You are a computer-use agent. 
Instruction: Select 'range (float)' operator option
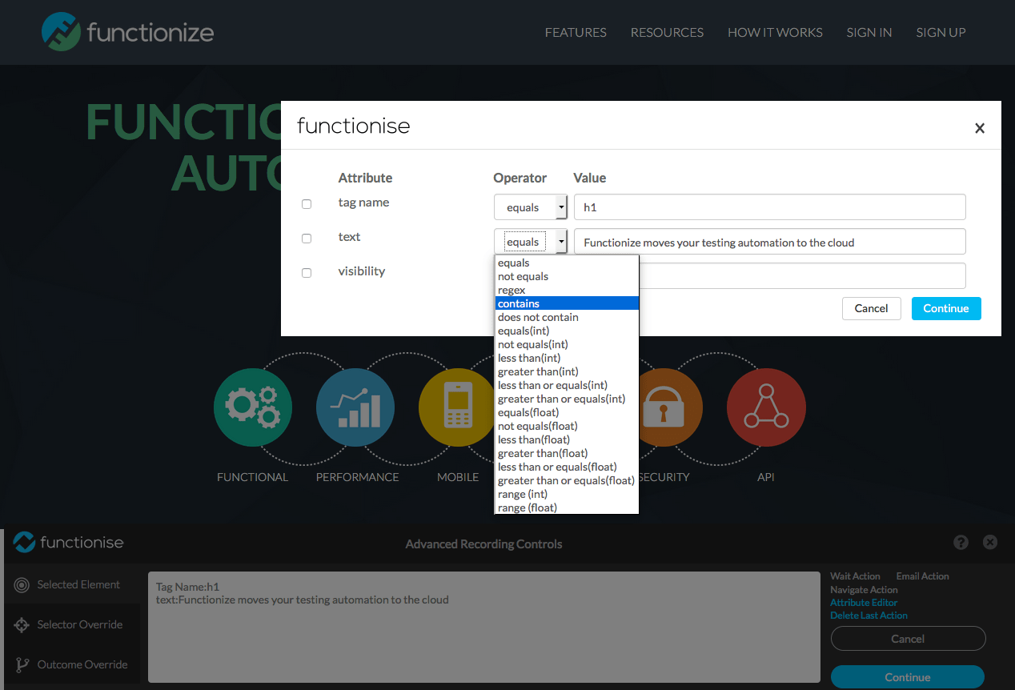pyautogui.click(x=567, y=507)
